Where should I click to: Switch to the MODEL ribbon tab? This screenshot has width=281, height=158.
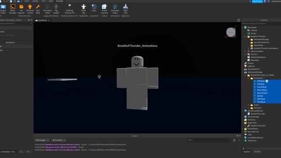tap(35, 1)
